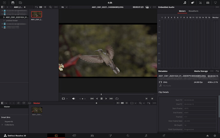Open Project Settings gear icon

[x=215, y=136]
